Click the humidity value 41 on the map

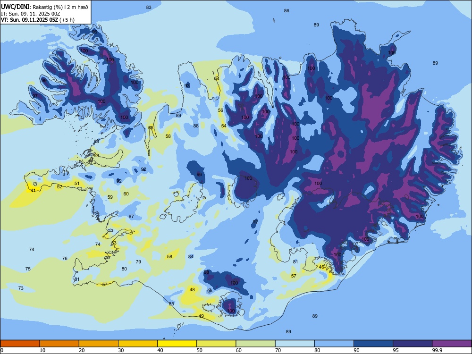[x=33, y=191]
